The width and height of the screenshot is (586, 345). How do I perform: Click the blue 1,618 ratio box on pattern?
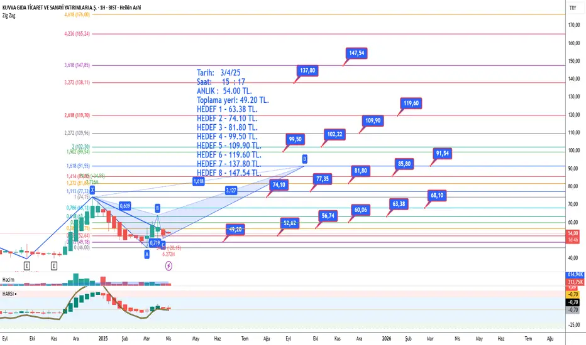point(199,182)
